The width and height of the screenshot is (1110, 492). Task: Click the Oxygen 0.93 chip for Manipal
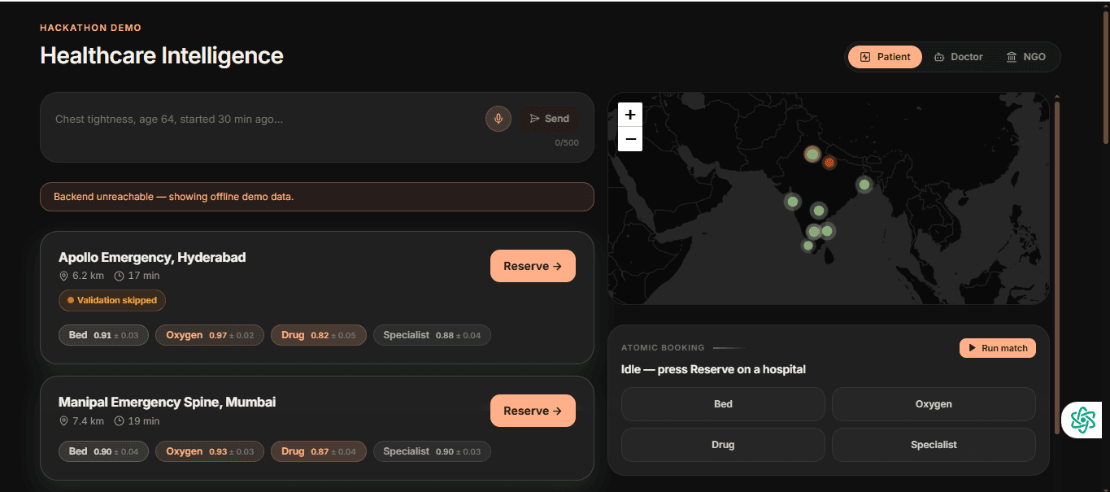coord(210,451)
